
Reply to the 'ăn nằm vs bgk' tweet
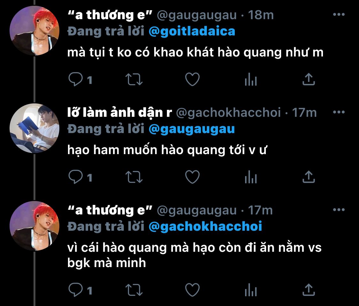[x=76, y=290]
